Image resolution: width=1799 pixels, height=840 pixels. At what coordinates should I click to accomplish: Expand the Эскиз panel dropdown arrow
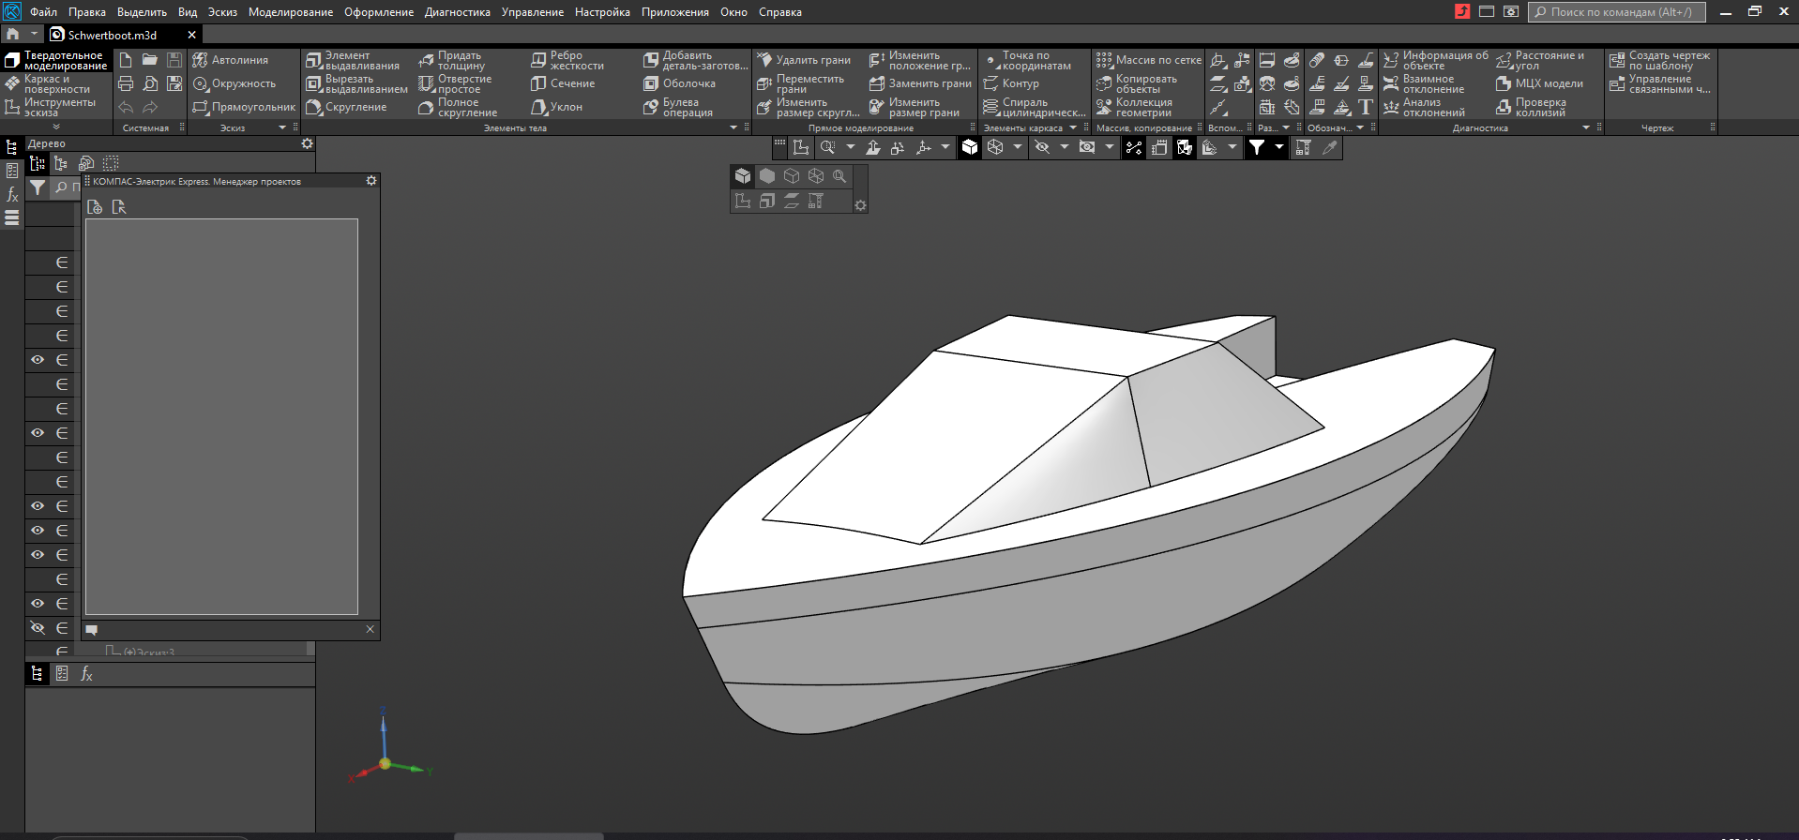tap(282, 127)
